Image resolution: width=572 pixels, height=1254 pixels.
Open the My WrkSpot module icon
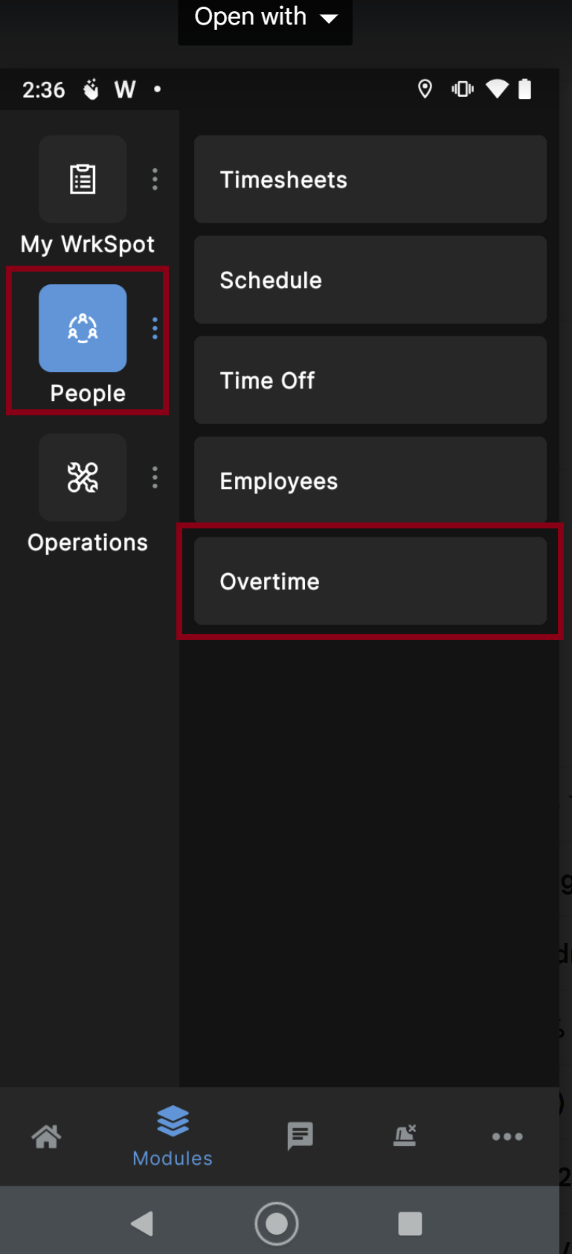tap(83, 179)
